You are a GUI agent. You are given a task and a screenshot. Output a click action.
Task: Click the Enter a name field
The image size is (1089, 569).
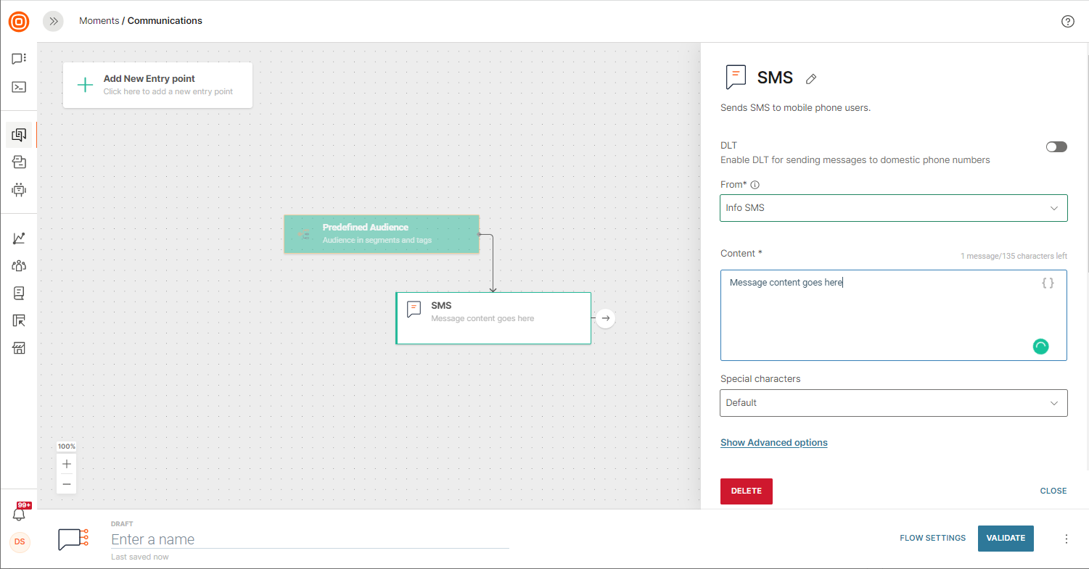(x=310, y=539)
